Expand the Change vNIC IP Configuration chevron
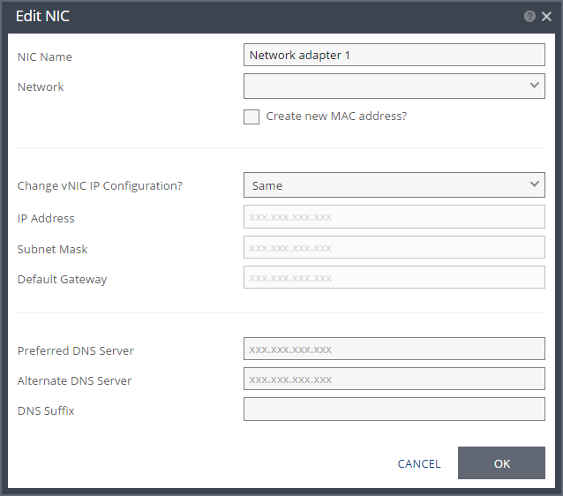This screenshot has height=496, width=563. (535, 184)
